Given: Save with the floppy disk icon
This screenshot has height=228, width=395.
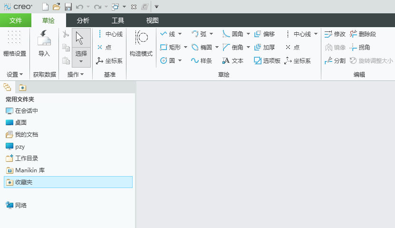Looking at the screenshot, I should pyautogui.click(x=68, y=7).
